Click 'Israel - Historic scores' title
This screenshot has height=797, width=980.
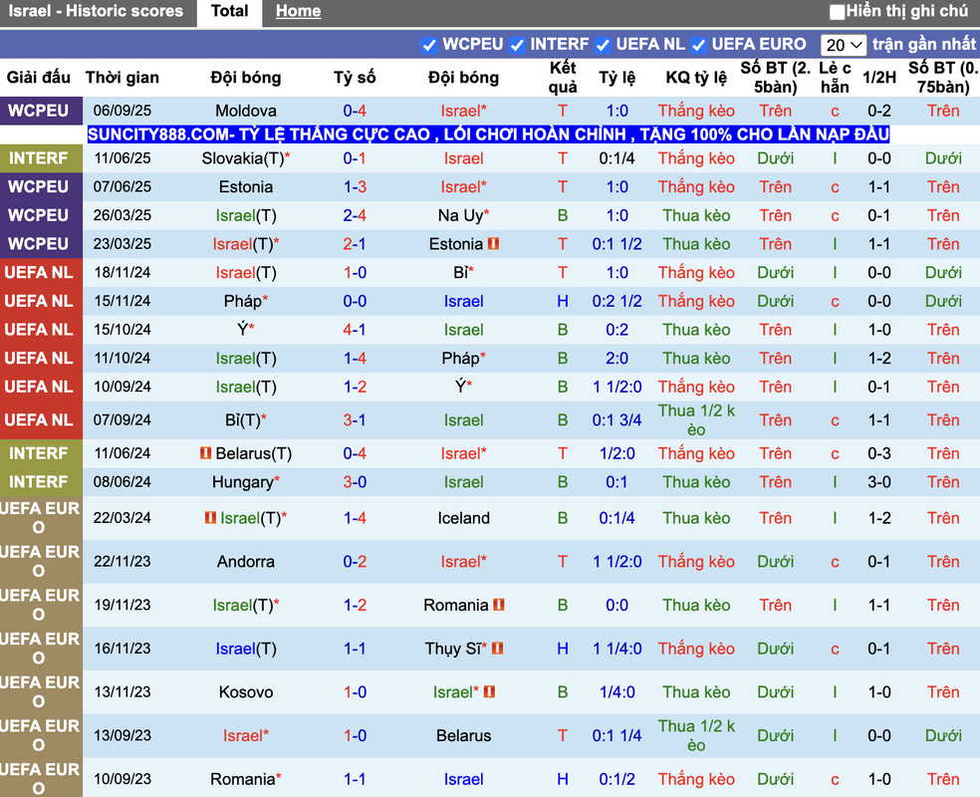click(96, 11)
